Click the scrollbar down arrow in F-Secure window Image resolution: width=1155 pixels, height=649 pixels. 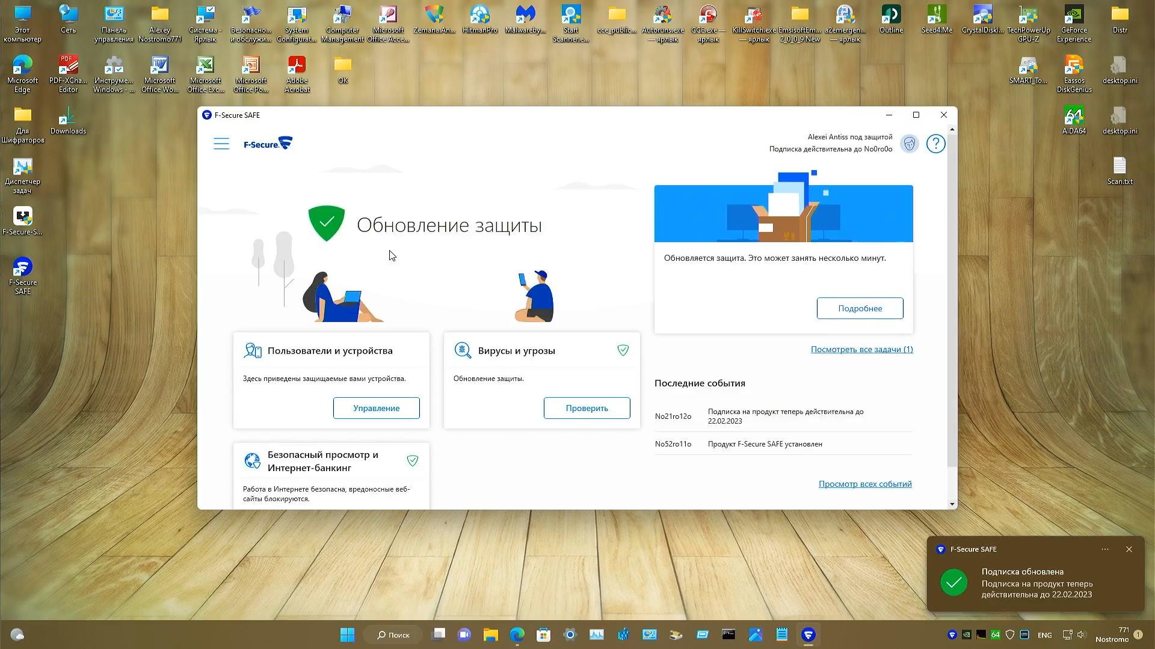click(952, 504)
